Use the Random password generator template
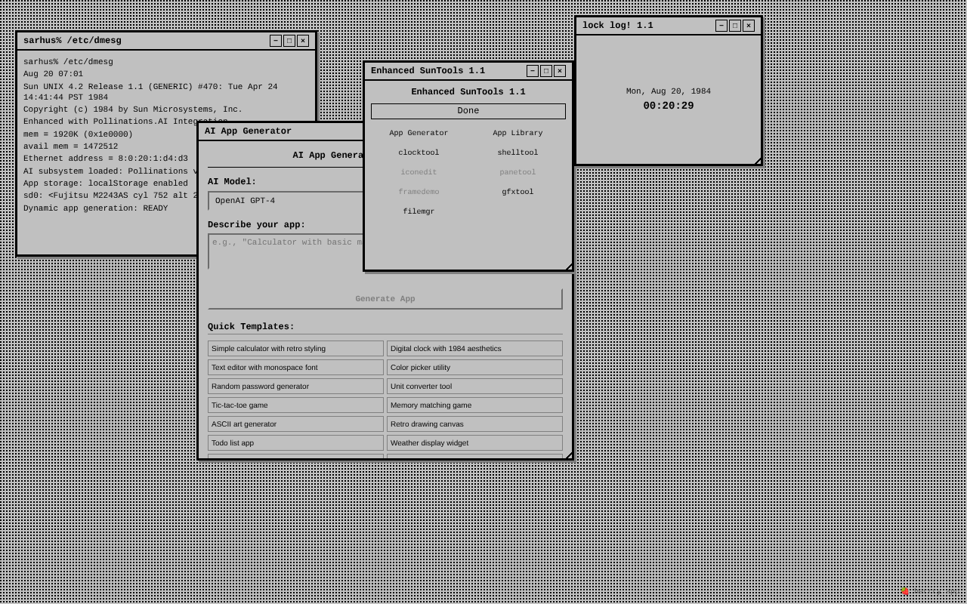 coord(295,386)
